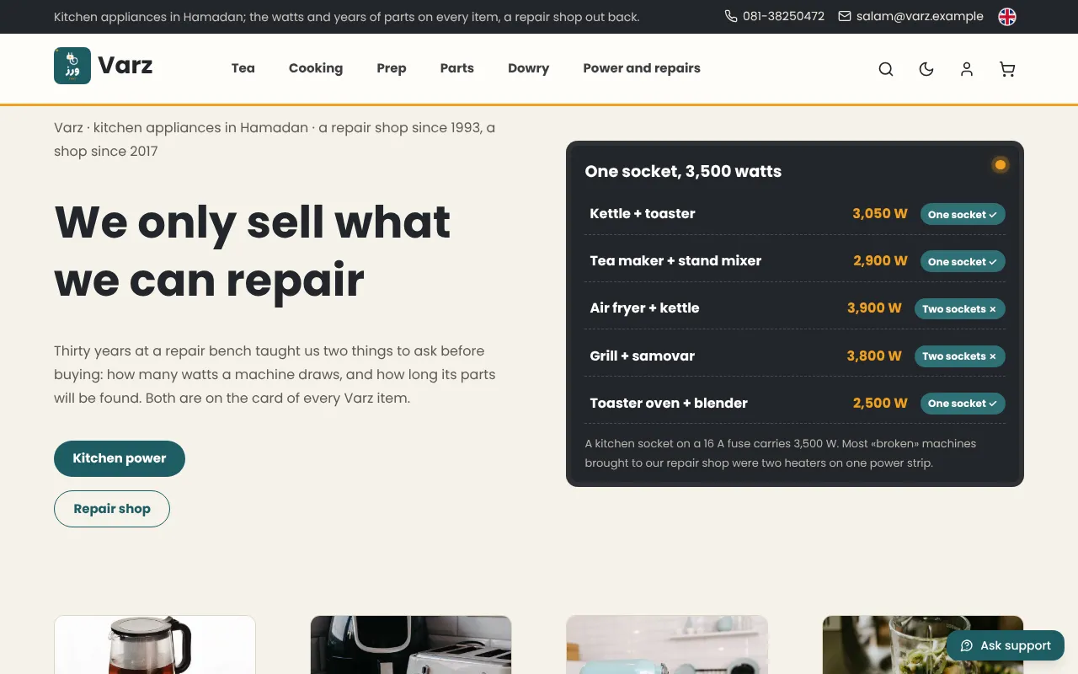Click the phone icon in top bar
This screenshot has width=1078, height=674.
pyautogui.click(x=731, y=16)
